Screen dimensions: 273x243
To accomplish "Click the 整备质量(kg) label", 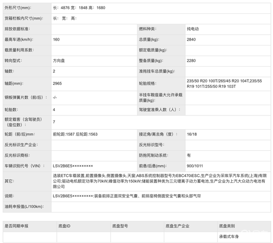I will click(151, 61).
